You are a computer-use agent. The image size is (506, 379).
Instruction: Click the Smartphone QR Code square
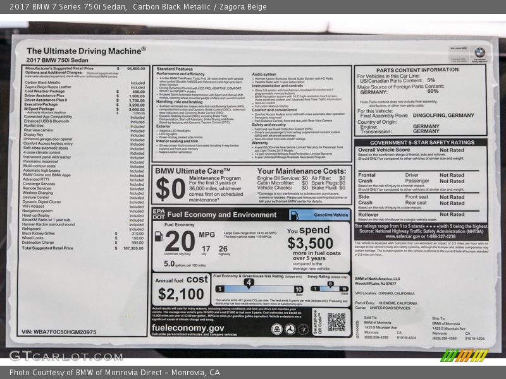pyautogui.click(x=336, y=322)
